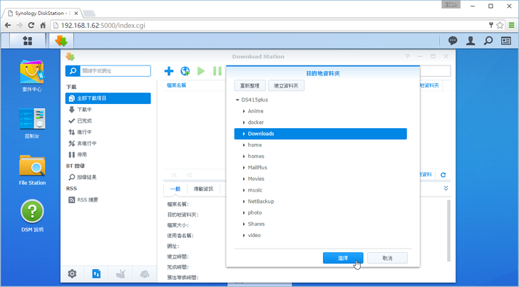Expand the Movies folder arrow
This screenshot has height=287, width=519.
tap(244, 179)
